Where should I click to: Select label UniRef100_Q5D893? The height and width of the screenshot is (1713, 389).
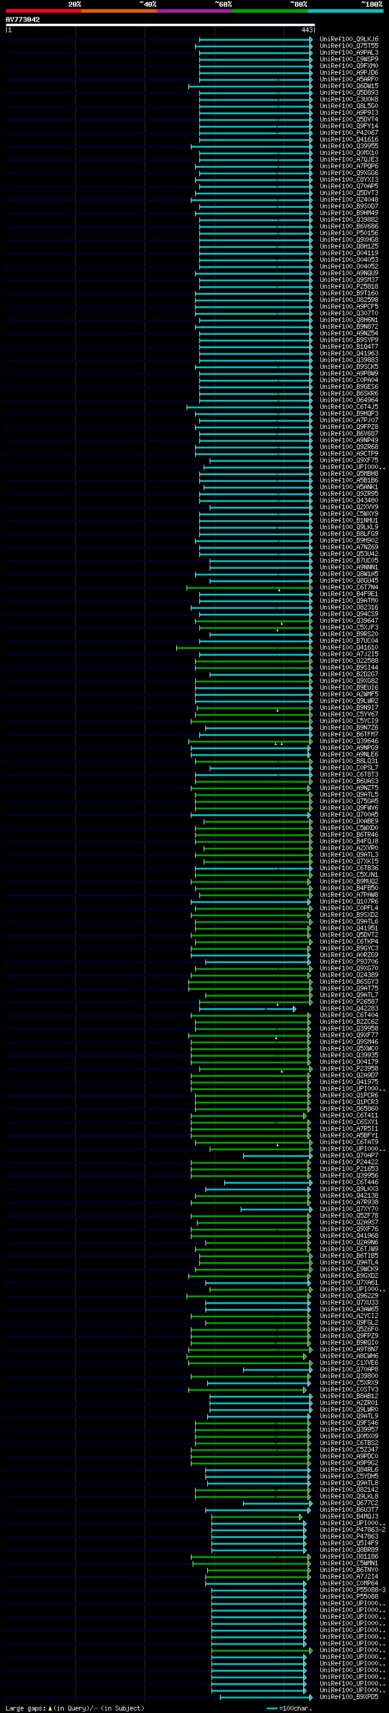(349, 92)
